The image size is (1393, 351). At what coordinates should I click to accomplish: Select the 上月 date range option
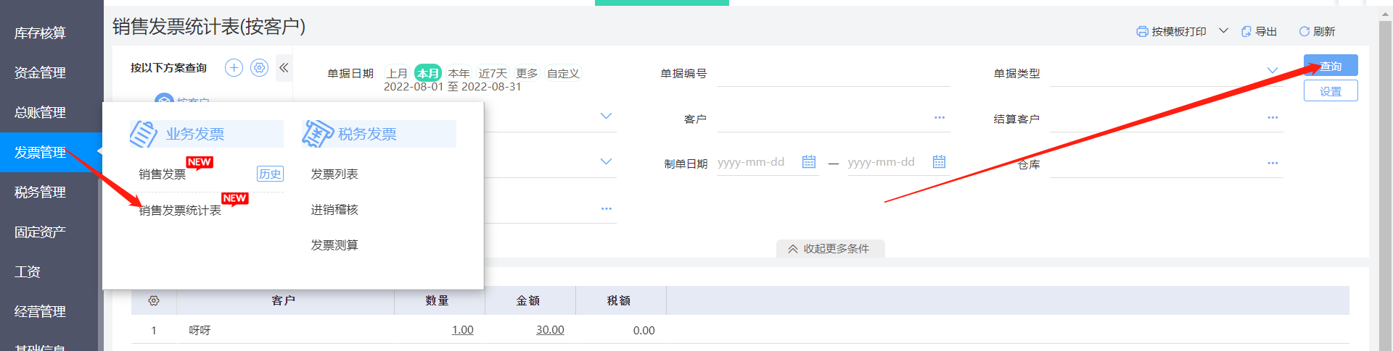coord(397,73)
